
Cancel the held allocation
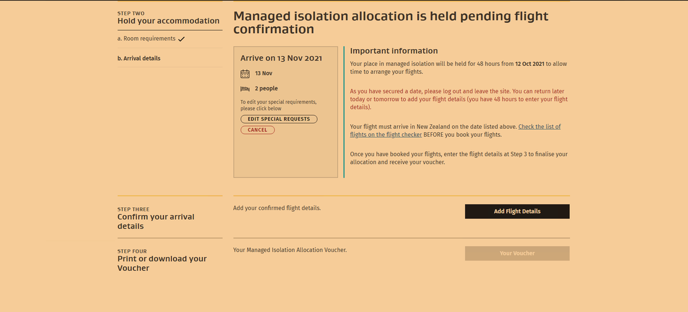(257, 130)
